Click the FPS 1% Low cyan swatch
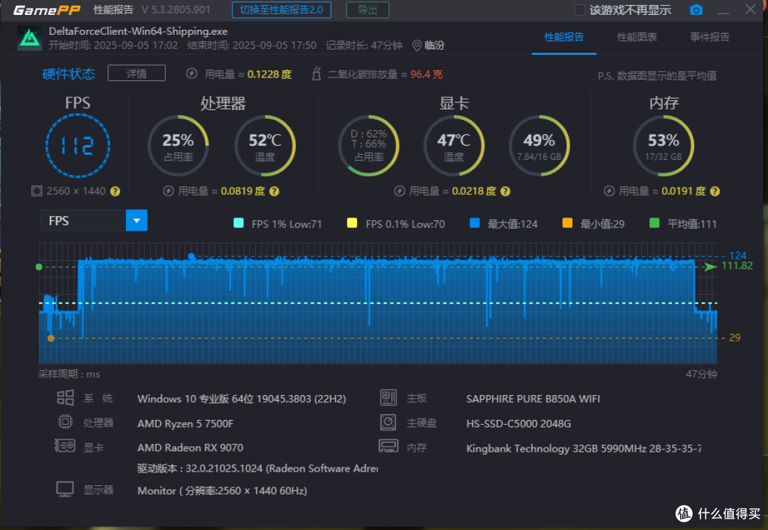768x530 pixels. click(238, 223)
